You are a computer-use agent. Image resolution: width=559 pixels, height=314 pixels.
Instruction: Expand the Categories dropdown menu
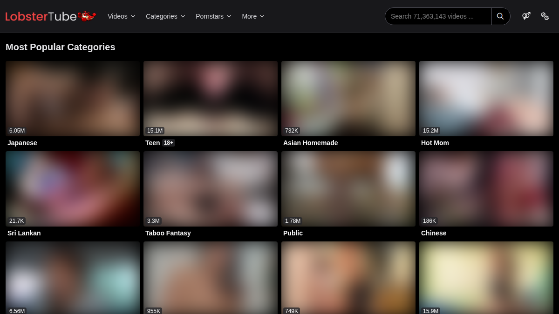tap(165, 16)
